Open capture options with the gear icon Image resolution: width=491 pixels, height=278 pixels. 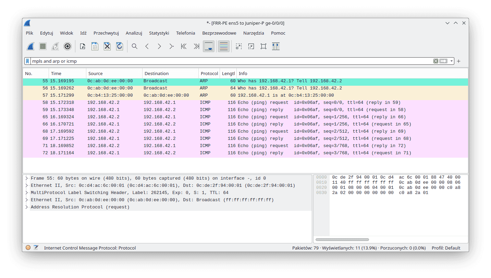(x=67, y=46)
